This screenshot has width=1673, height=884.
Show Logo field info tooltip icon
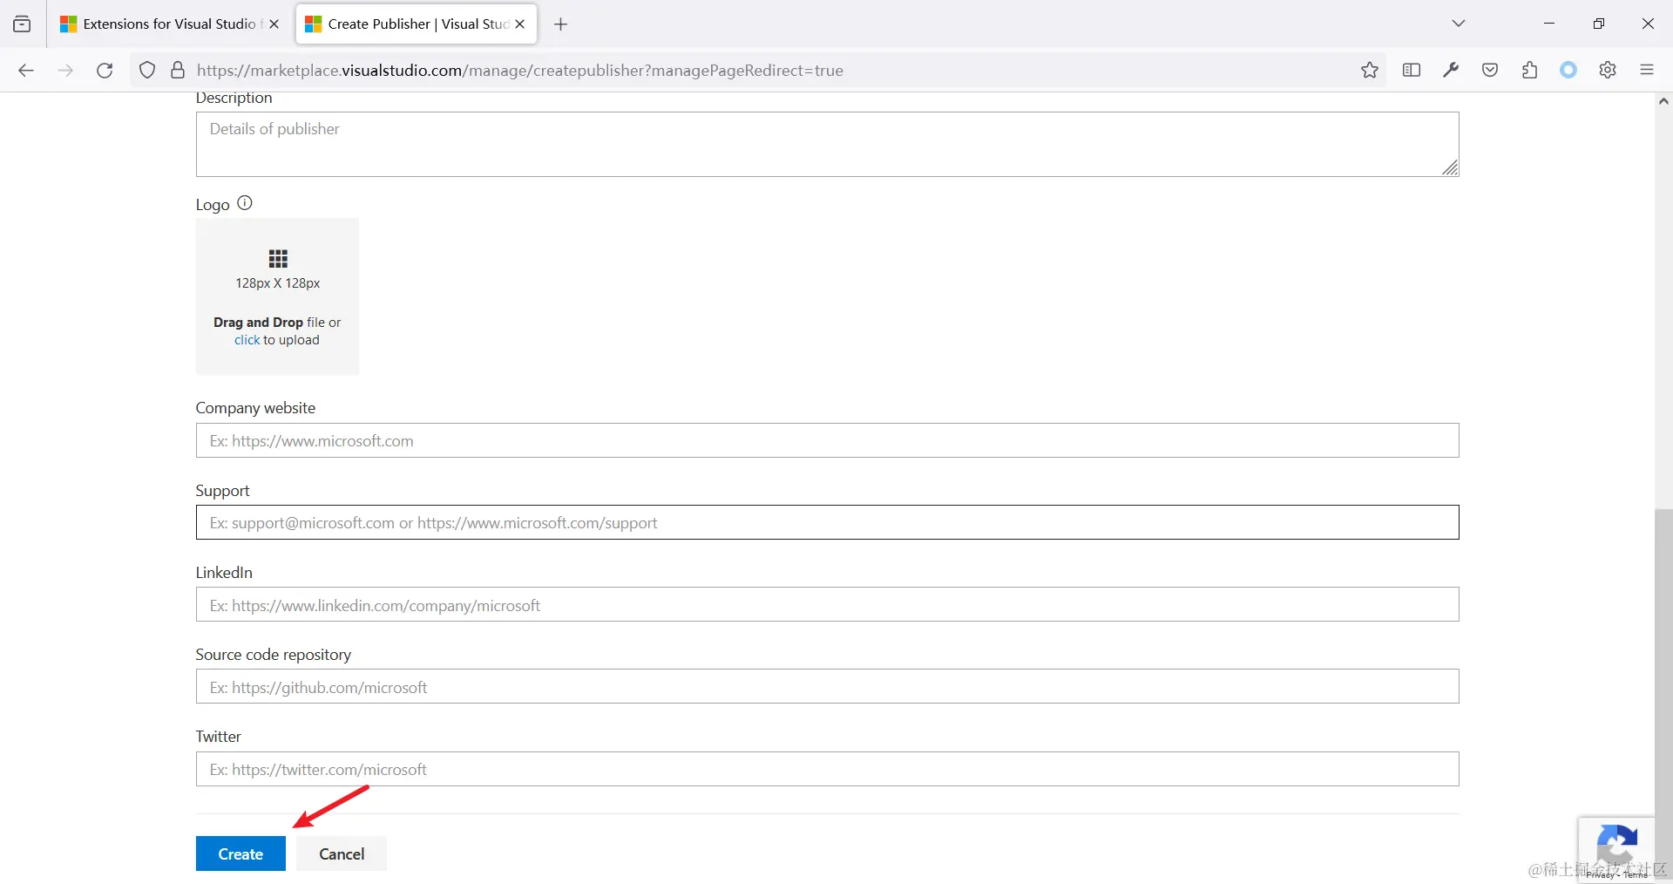pyautogui.click(x=245, y=203)
